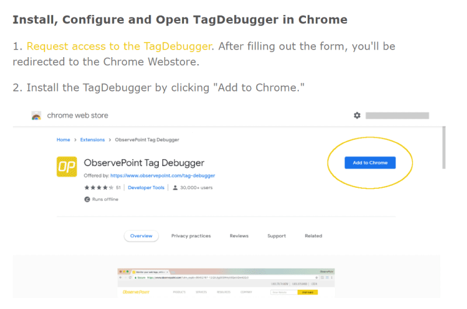Click the yellow ObservePoint OP extension icon

click(x=67, y=167)
